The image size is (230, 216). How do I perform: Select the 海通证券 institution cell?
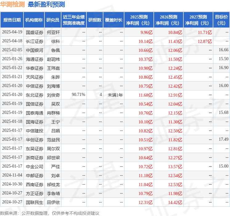(35, 59)
